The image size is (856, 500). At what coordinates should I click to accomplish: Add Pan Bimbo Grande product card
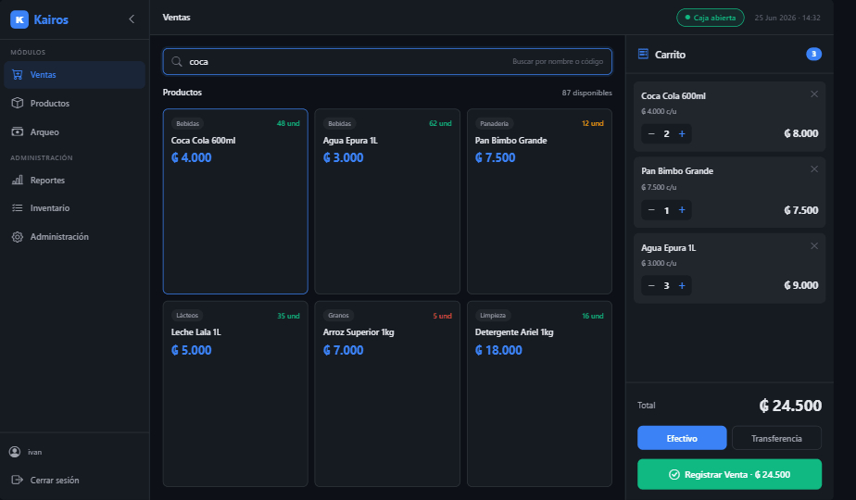pos(539,202)
